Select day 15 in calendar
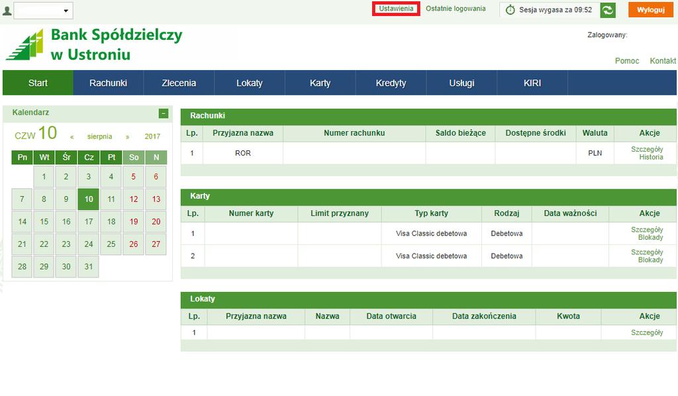 click(44, 221)
